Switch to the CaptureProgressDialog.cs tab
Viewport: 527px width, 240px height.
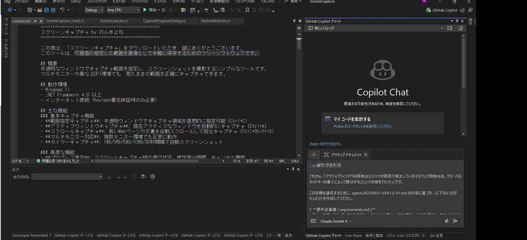pyautogui.click(x=164, y=21)
